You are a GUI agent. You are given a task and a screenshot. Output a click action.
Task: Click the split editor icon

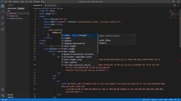pyautogui.click(x=174, y=5)
